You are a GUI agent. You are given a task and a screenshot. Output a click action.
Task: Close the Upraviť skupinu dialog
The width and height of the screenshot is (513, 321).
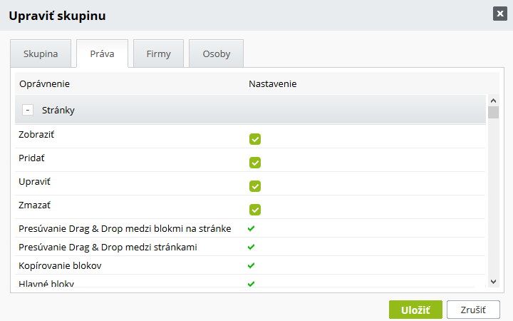click(499, 13)
